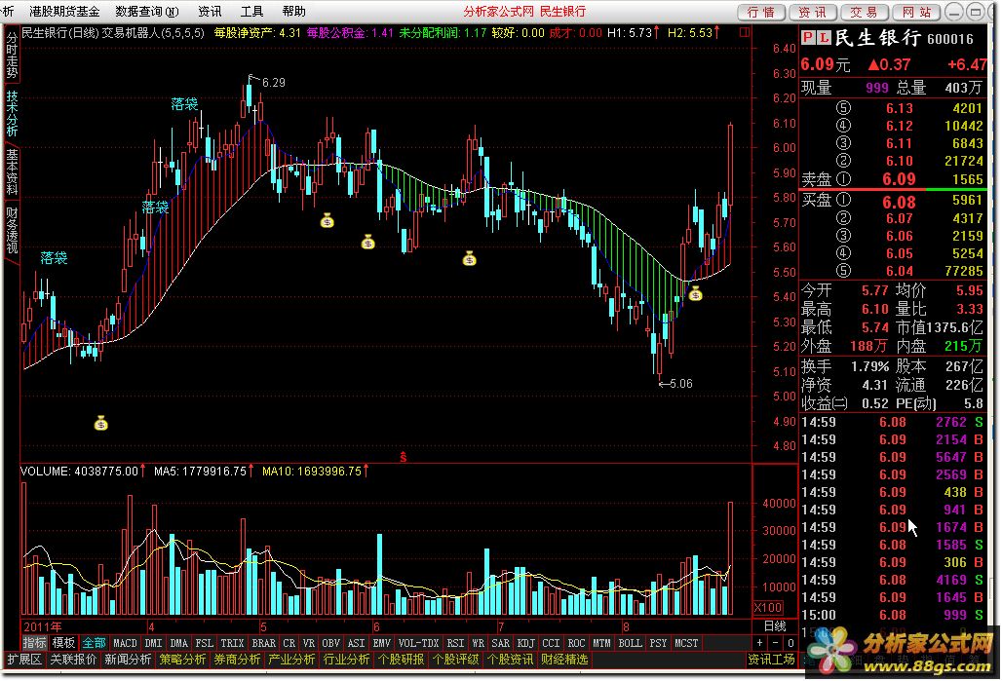
Task: Open the 个股评级 tab
Action: (x=455, y=660)
